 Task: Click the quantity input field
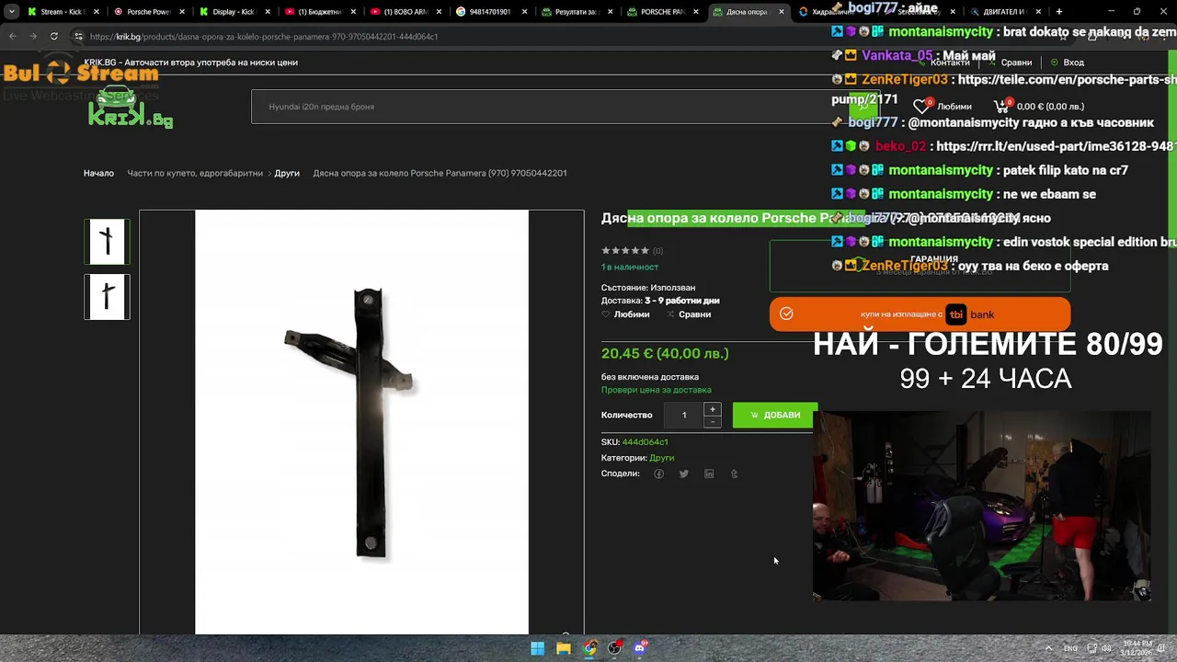684,416
